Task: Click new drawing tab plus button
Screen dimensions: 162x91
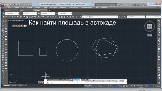Action: tap(50, 11)
